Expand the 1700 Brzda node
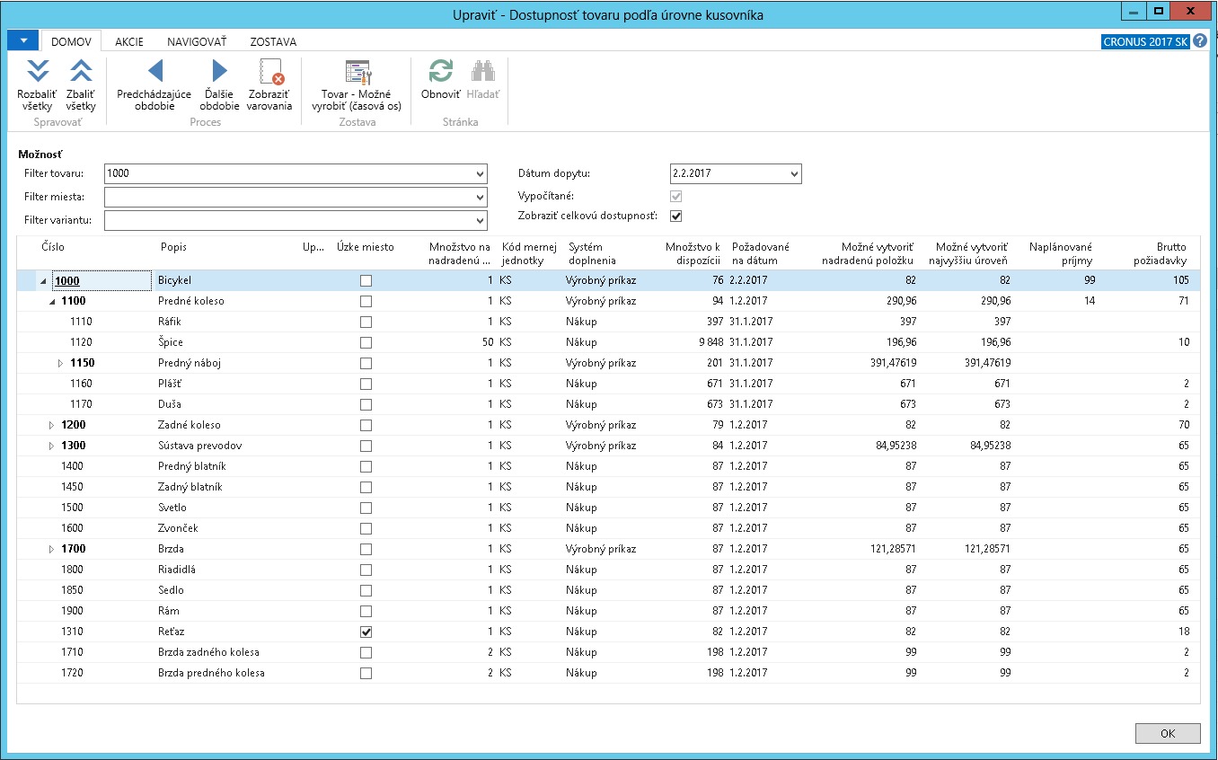Image resolution: width=1218 pixels, height=760 pixels. pyautogui.click(x=51, y=549)
